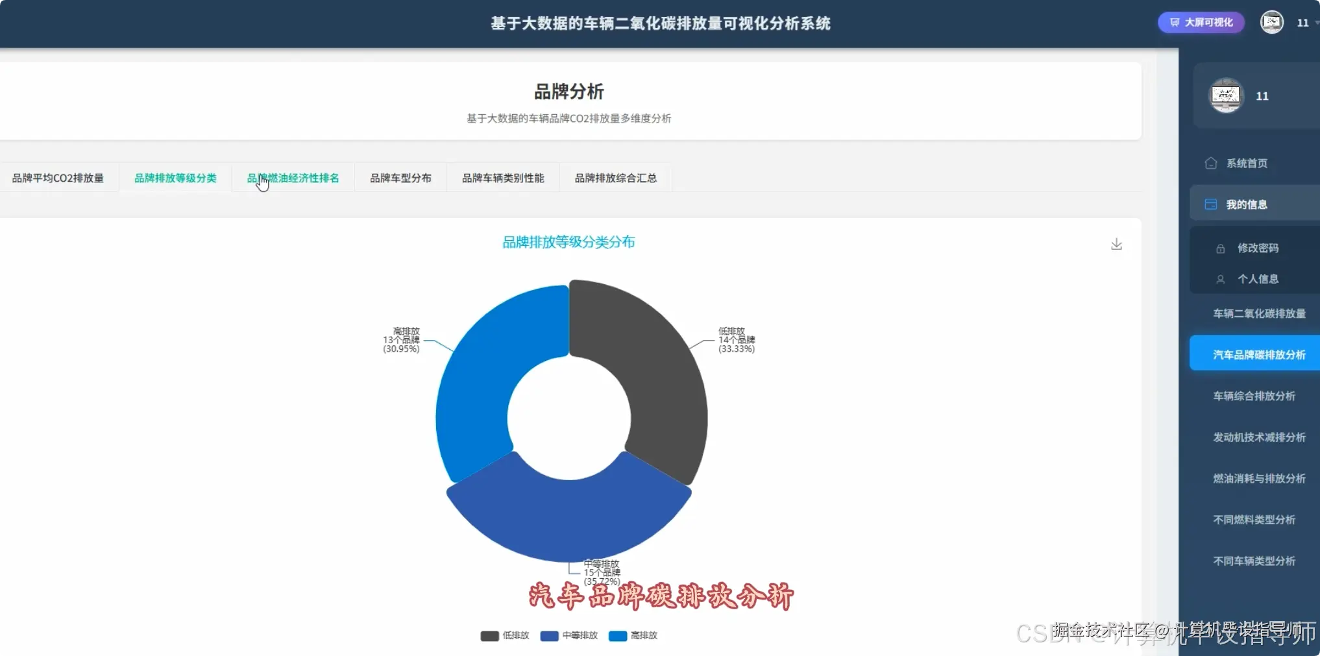Click the chart download icon
This screenshot has width=1320, height=656.
click(1117, 244)
